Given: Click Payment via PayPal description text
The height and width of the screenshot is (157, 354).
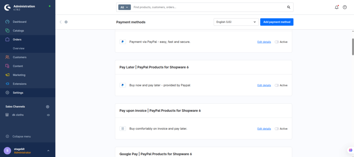Looking at the screenshot, I should coord(160,42).
